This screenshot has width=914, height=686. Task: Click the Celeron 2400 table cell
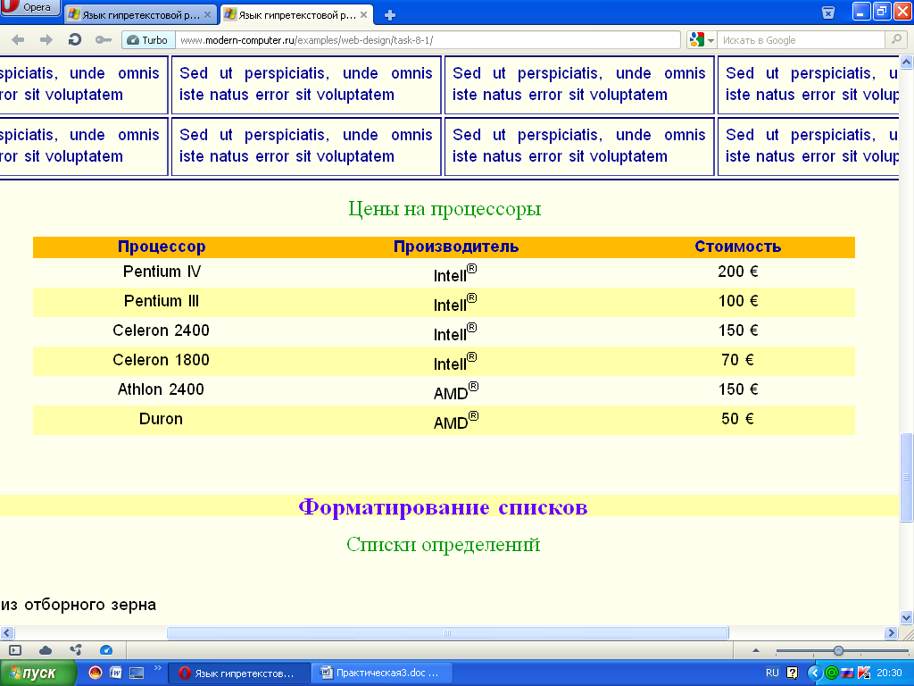(x=161, y=330)
